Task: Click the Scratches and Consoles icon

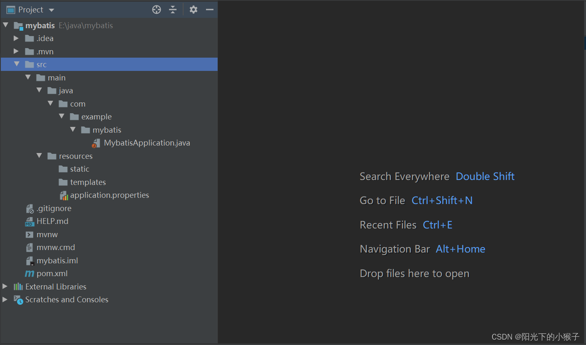Action: (18, 300)
